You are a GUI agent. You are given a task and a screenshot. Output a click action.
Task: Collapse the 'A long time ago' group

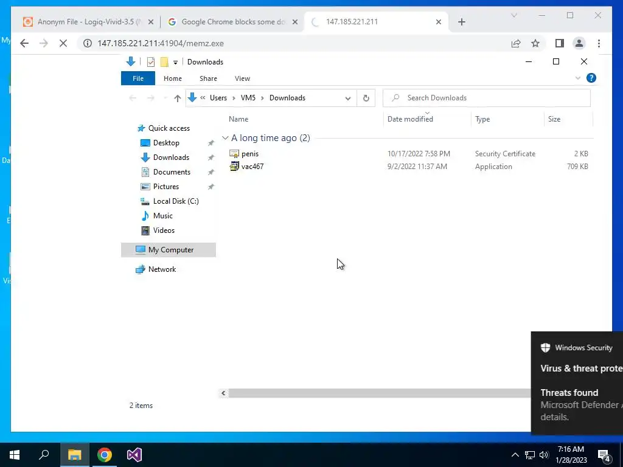[x=225, y=138]
